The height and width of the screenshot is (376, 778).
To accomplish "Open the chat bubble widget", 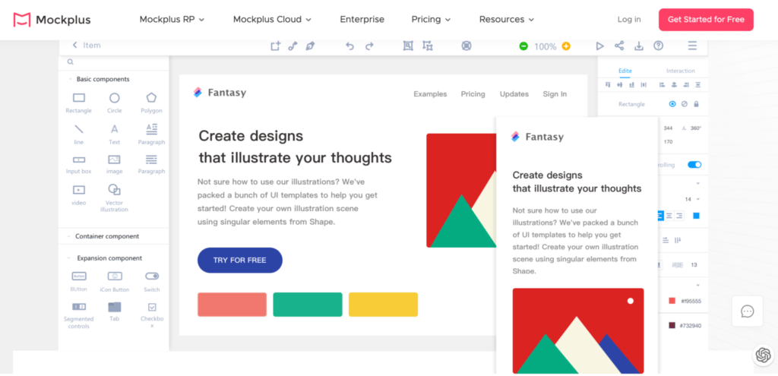I will pyautogui.click(x=747, y=311).
